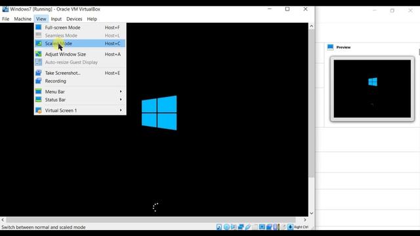
Task: Toggle the Recording menu entry
Action: tap(80, 81)
